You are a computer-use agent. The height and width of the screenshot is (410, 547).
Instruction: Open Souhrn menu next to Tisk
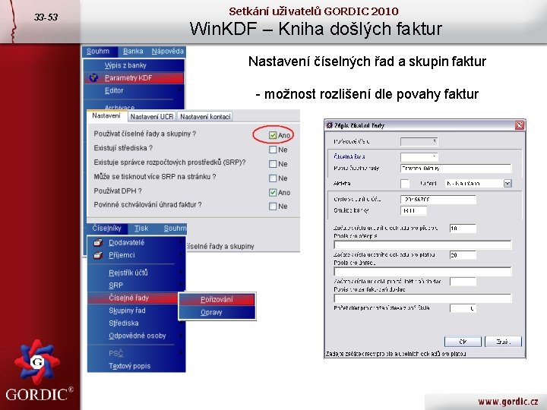click(175, 229)
